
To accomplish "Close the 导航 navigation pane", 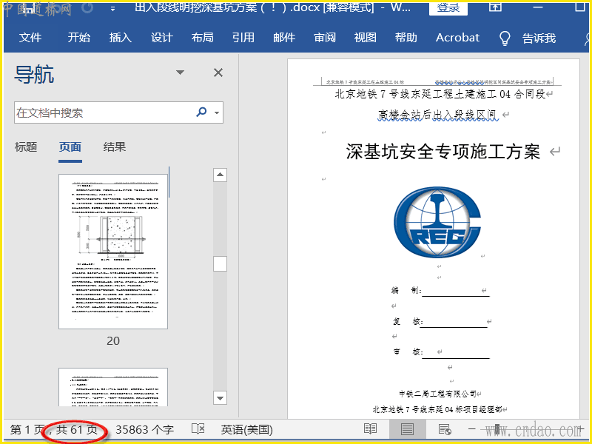I will [x=218, y=73].
